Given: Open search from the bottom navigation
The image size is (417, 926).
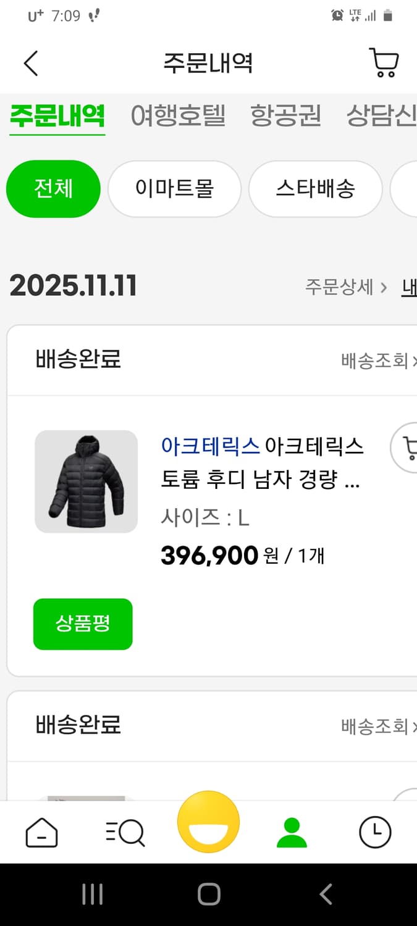Looking at the screenshot, I should pos(125,832).
